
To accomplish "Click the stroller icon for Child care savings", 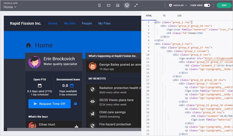I will [92, 114].
